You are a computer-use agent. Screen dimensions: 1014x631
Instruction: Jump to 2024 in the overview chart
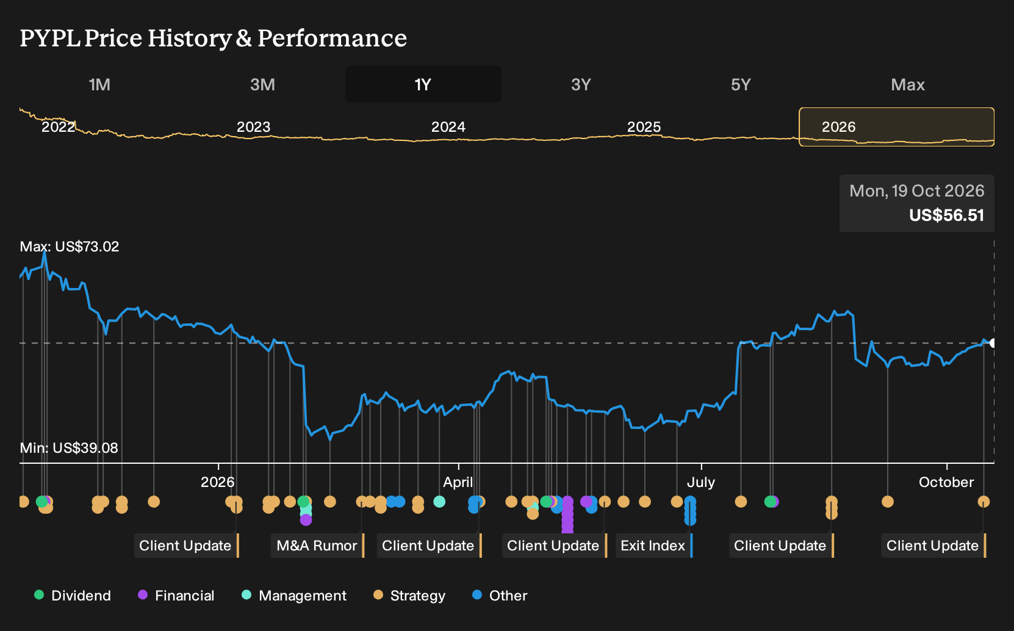[x=448, y=127]
